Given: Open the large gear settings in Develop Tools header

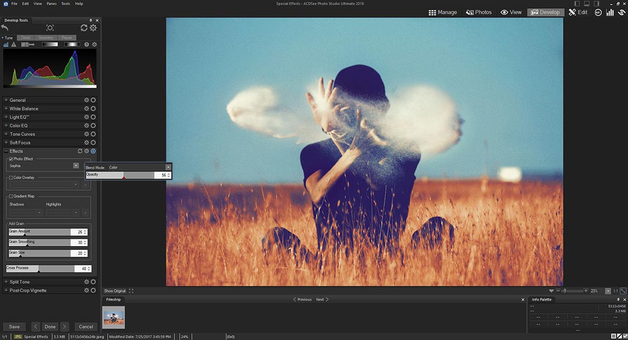Looking at the screenshot, I should point(93,27).
